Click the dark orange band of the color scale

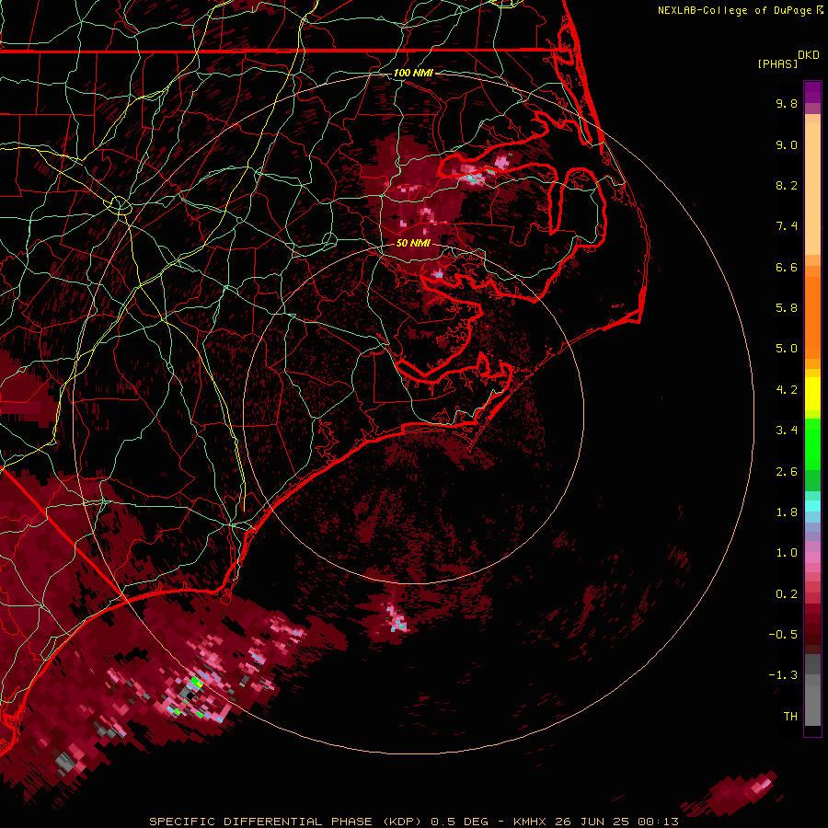tap(812, 316)
